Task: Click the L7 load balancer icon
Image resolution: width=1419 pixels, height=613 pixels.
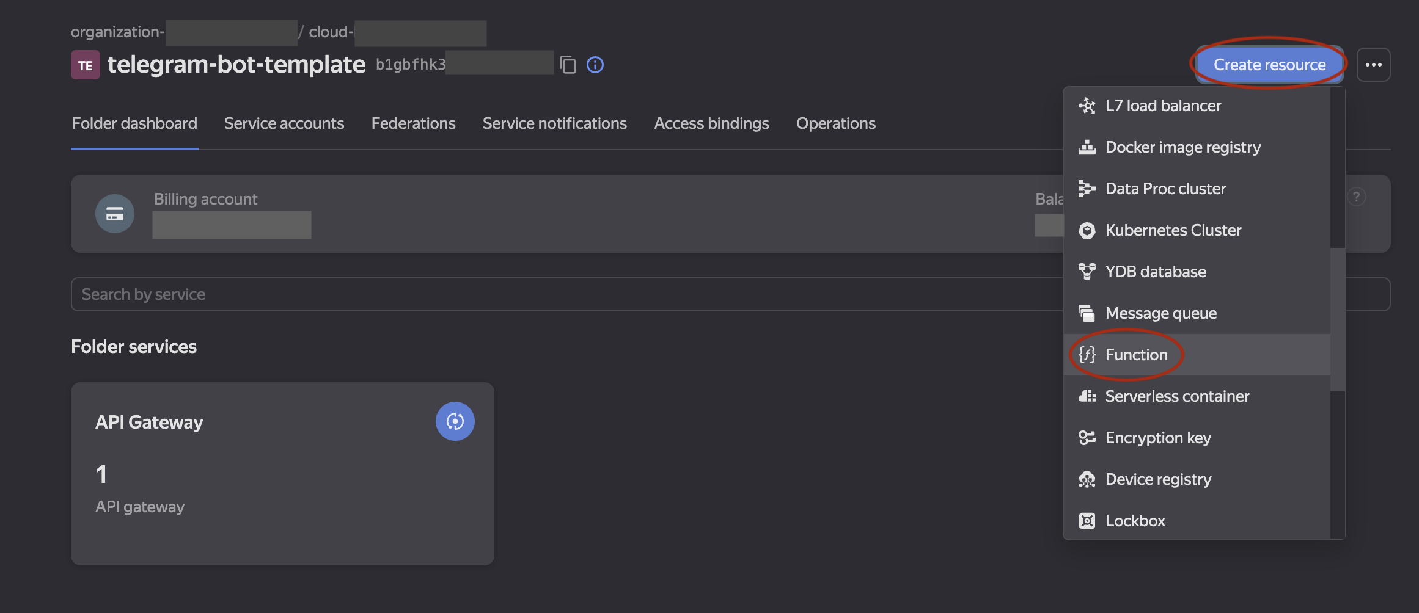Action: [1087, 106]
